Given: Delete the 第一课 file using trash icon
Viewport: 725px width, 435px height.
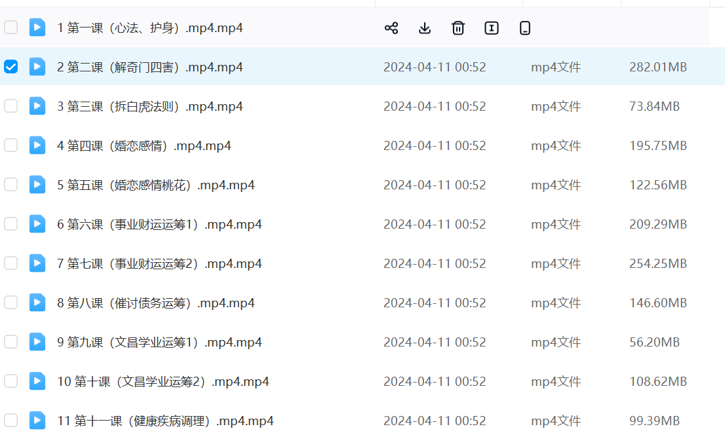Looking at the screenshot, I should coord(458,28).
